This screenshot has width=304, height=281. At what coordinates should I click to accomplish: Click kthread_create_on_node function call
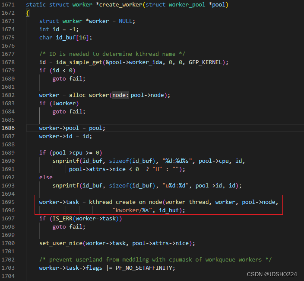click(x=125, y=202)
